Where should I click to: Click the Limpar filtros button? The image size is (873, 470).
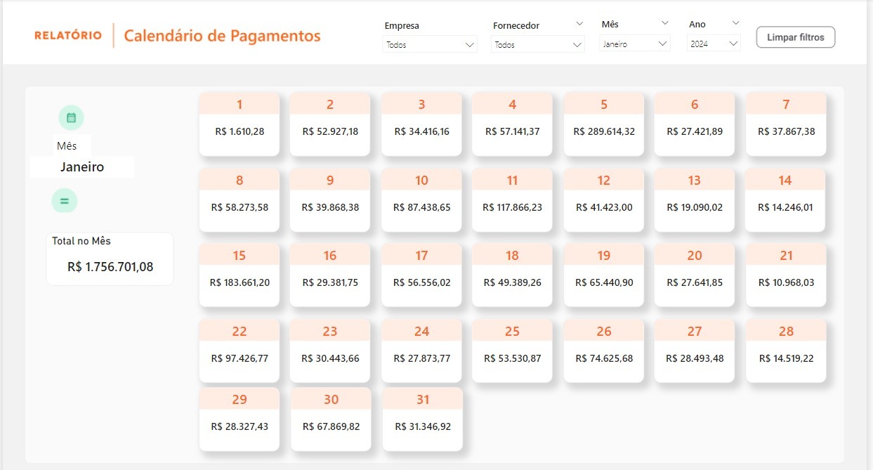[795, 37]
